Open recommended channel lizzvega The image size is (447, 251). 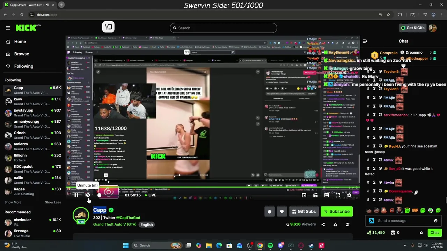(x=32, y=233)
